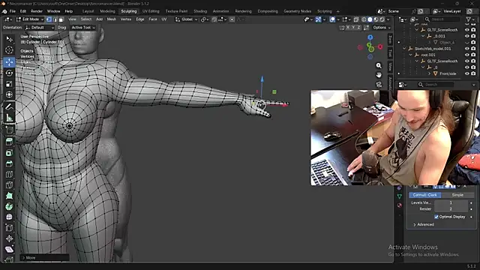
Task: Open Orientation Default dropdown
Action: point(40,28)
